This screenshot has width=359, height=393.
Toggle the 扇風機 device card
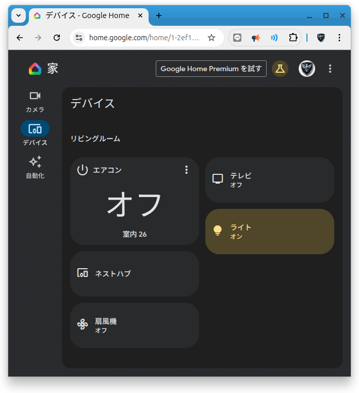[135, 325]
